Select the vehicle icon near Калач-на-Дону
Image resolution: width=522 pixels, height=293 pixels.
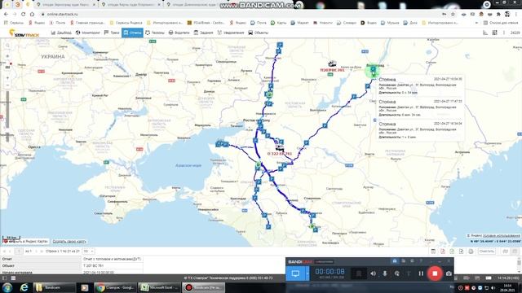tap(332, 63)
